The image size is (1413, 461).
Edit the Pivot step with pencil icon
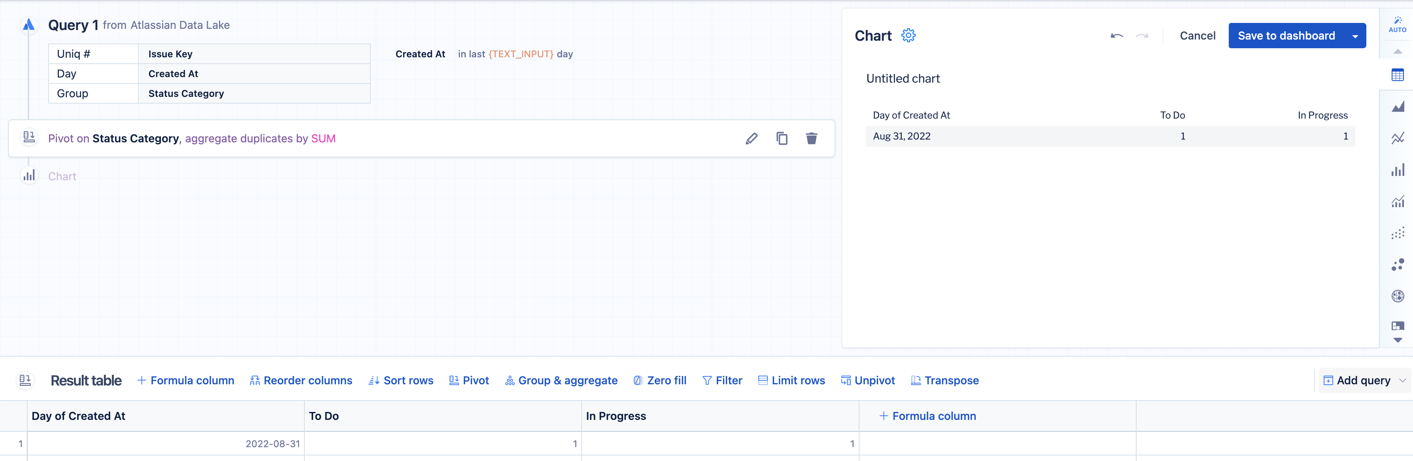point(752,139)
